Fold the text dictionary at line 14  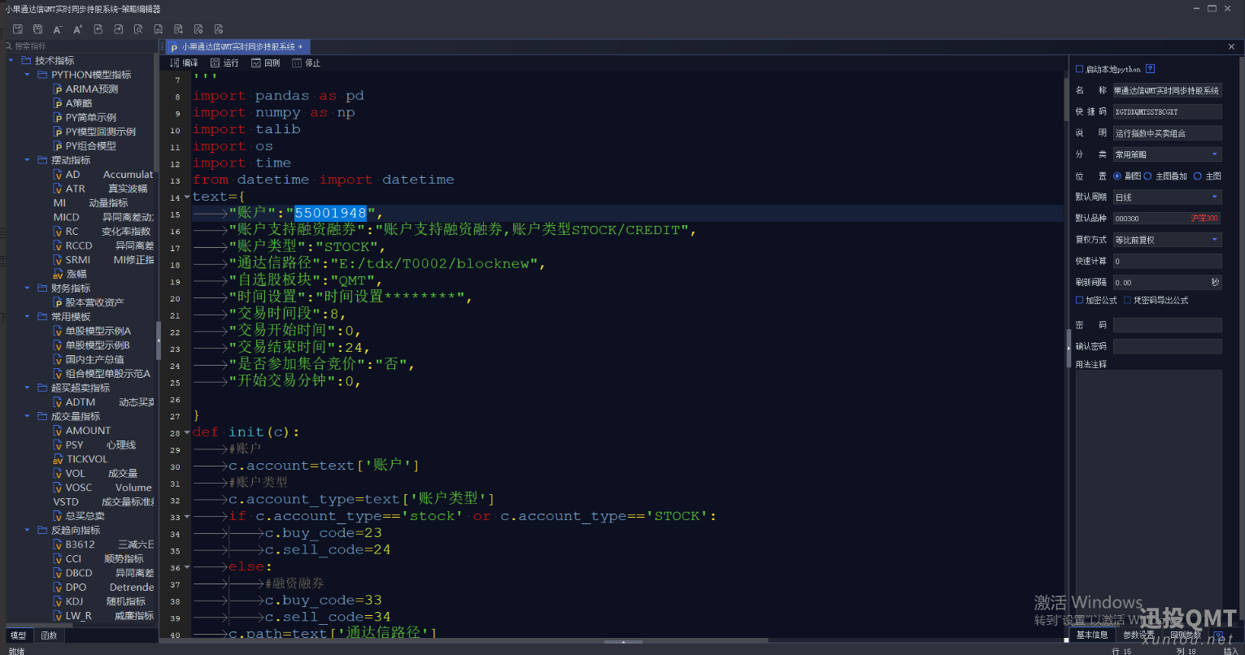[x=187, y=197]
